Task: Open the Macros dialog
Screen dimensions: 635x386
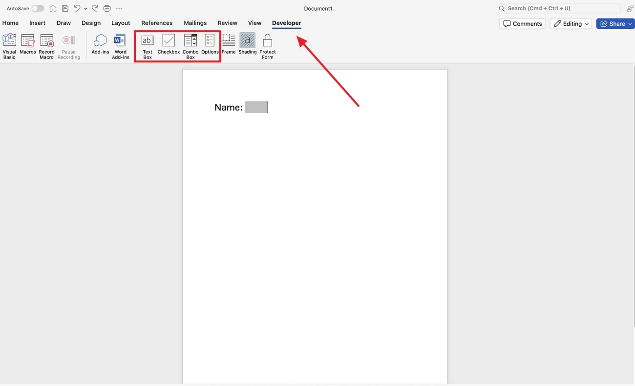Action: [28, 44]
